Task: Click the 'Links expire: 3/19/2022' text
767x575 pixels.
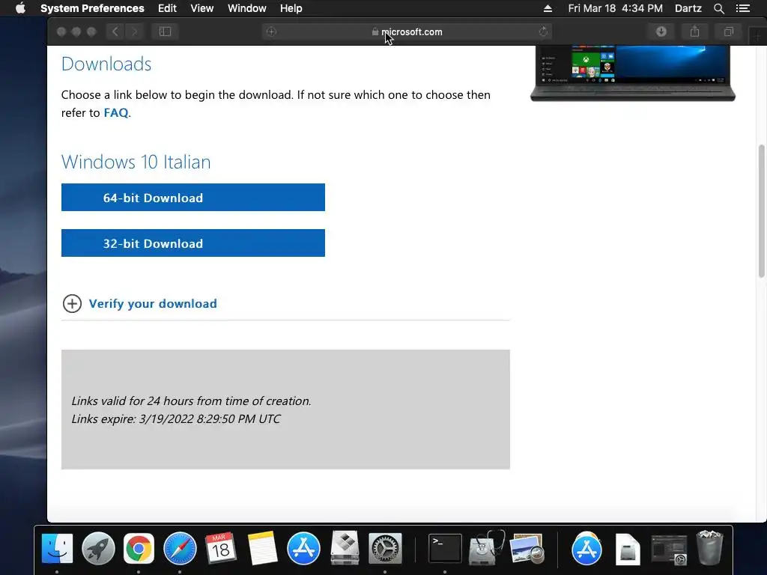Action: [x=175, y=419]
